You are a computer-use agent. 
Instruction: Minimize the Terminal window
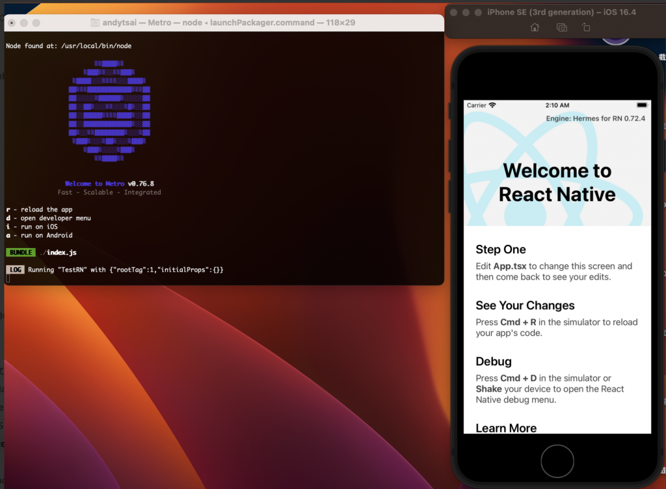[x=24, y=23]
